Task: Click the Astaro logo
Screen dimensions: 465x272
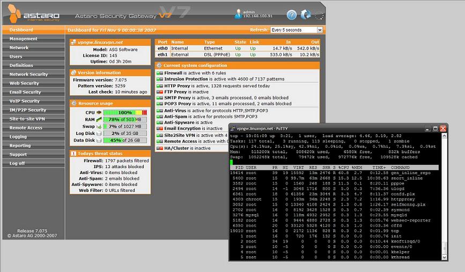Action: (x=34, y=14)
